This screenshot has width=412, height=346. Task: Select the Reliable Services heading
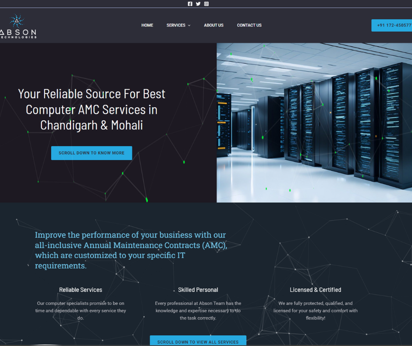81,290
